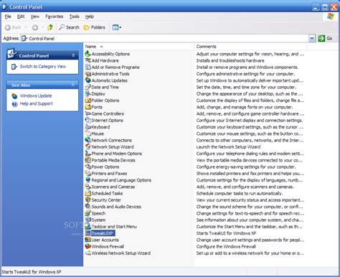Open the Favorites menu
This screenshot has height=277, width=340.
[55, 17]
